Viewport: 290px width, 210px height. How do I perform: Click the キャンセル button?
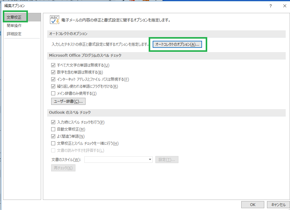coord(278,204)
